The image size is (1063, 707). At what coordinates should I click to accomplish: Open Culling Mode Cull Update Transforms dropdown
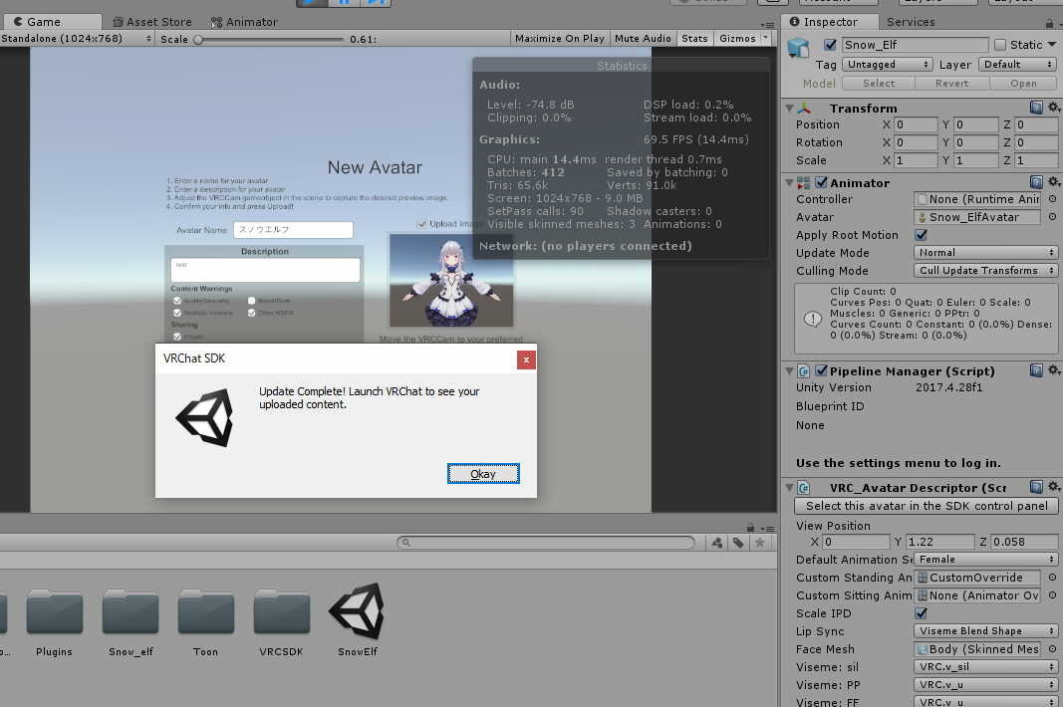coord(985,271)
